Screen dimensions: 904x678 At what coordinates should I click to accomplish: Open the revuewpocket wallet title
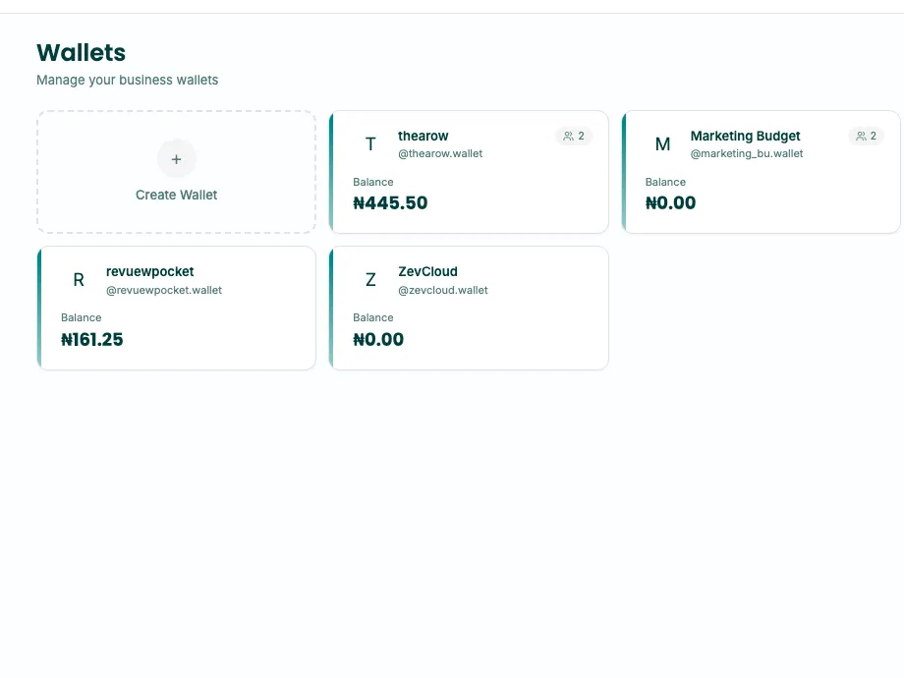150,271
